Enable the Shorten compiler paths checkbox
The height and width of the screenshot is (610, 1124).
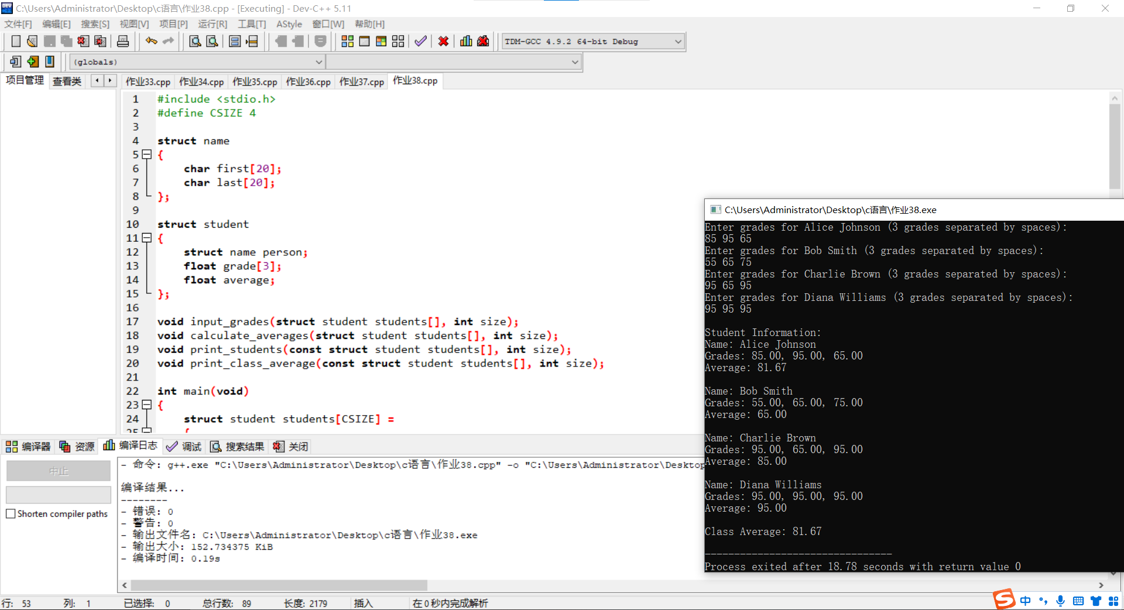[11, 514]
